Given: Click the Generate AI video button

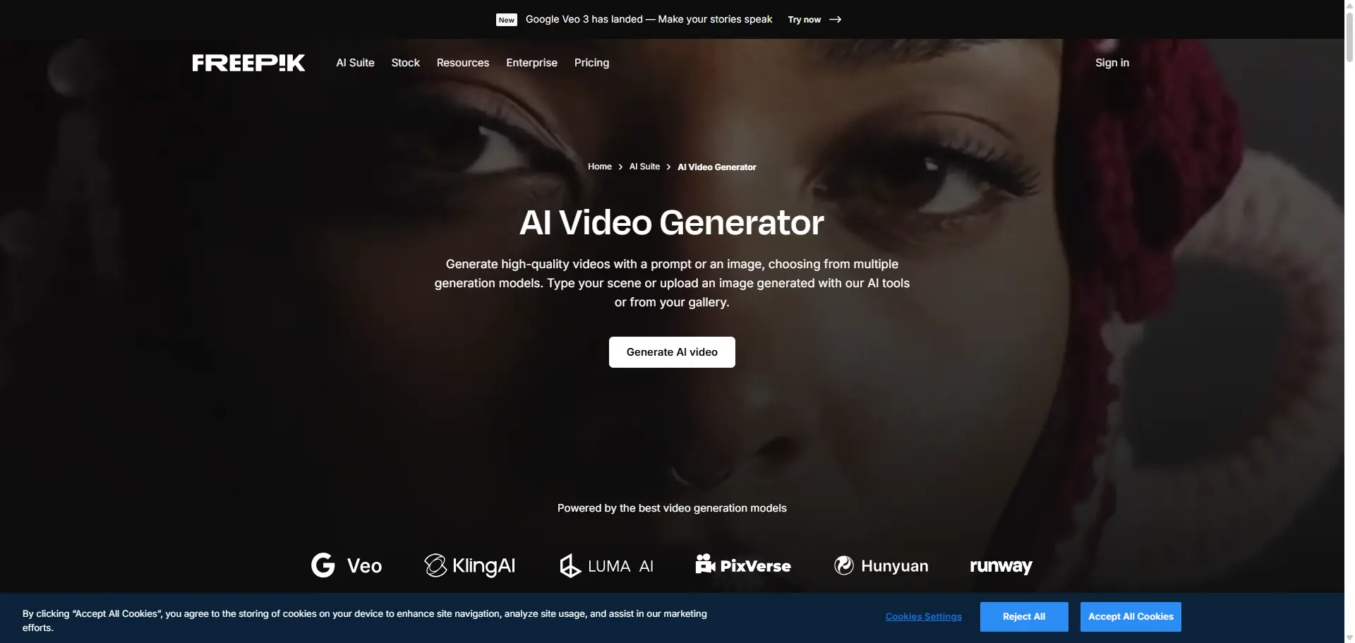Looking at the screenshot, I should coord(671,351).
